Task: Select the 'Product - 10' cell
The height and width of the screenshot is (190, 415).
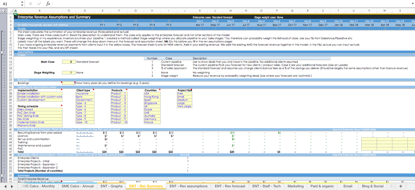Action: [x=119, y=122]
